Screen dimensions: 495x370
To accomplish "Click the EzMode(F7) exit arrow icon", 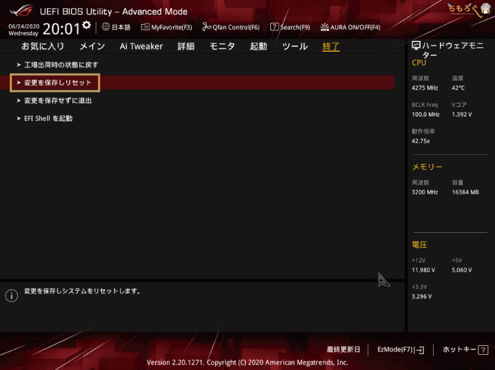I will (x=420, y=350).
